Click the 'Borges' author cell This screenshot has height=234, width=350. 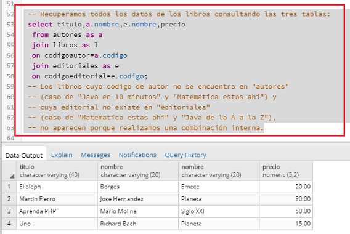[138, 187]
